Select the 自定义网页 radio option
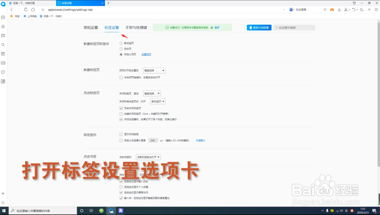The height and width of the screenshot is (215, 380). coord(121,54)
